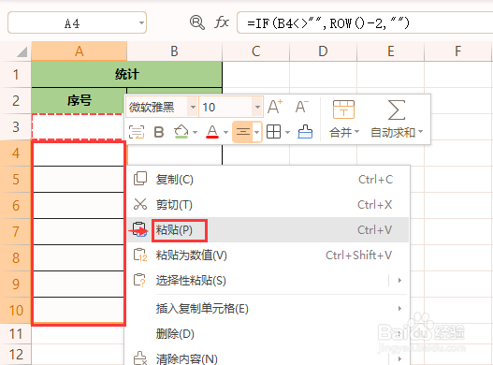
Task: Select column B header
Action: click(175, 51)
